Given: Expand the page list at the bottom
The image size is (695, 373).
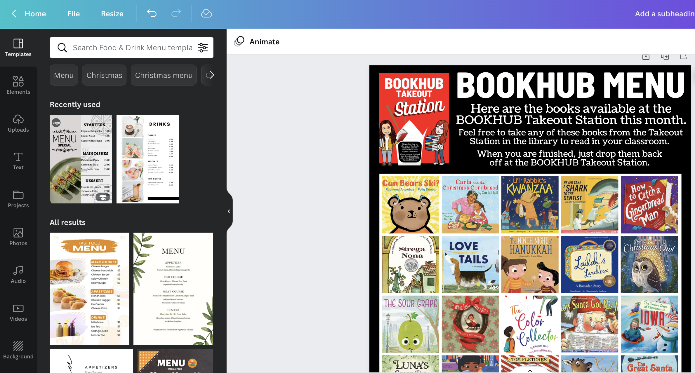Looking at the screenshot, I should [530, 370].
